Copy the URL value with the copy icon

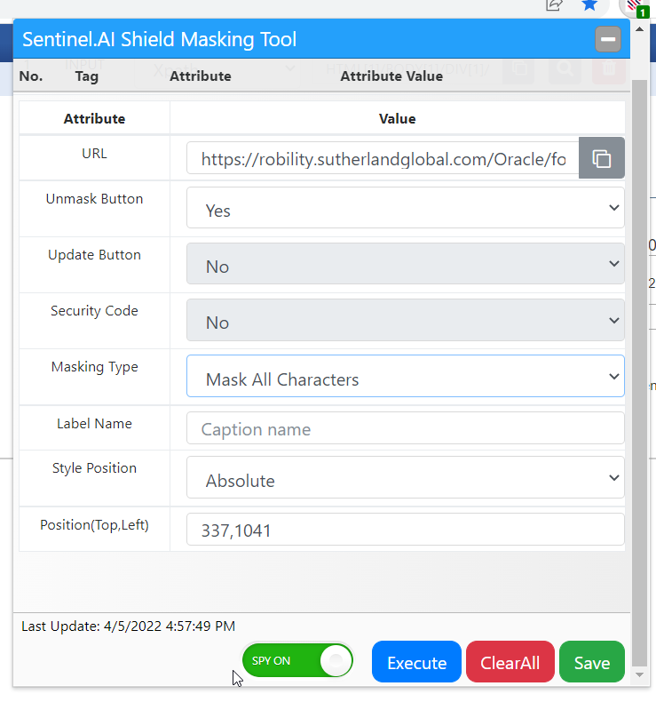[601, 159]
